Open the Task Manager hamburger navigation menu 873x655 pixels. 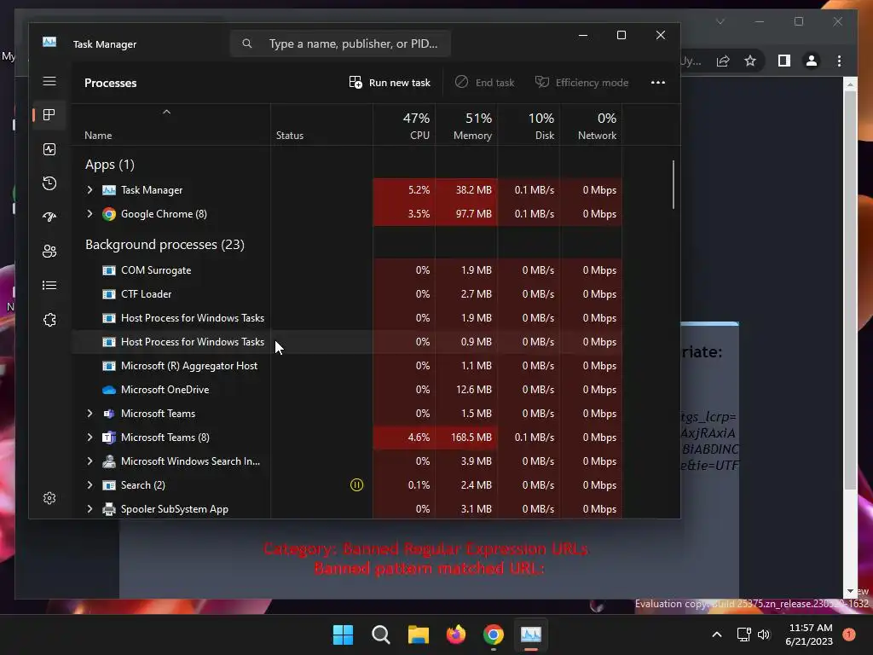(x=49, y=81)
